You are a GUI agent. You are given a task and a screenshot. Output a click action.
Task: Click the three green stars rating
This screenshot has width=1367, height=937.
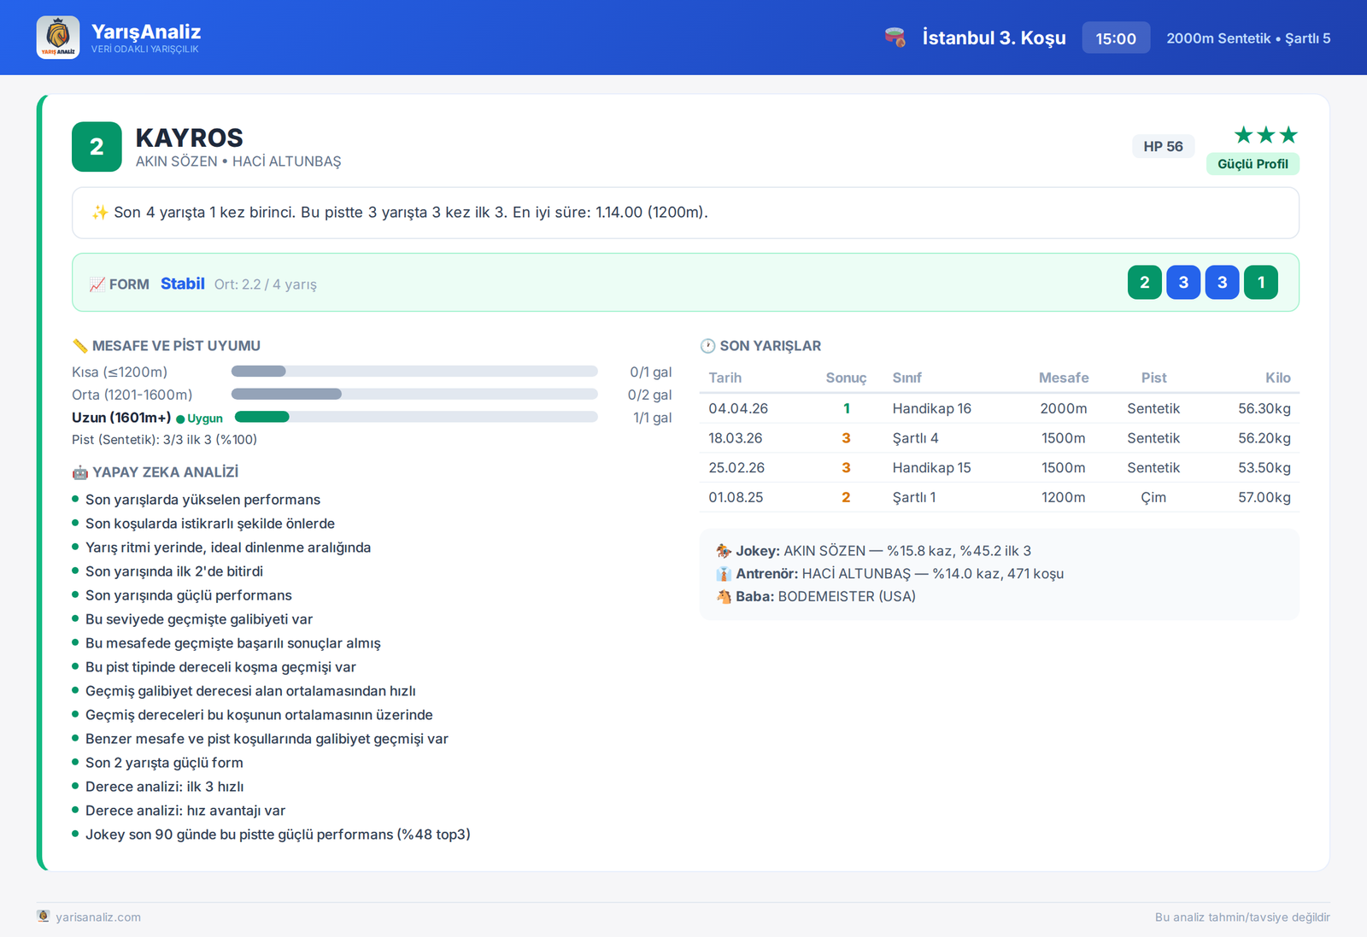click(1265, 135)
